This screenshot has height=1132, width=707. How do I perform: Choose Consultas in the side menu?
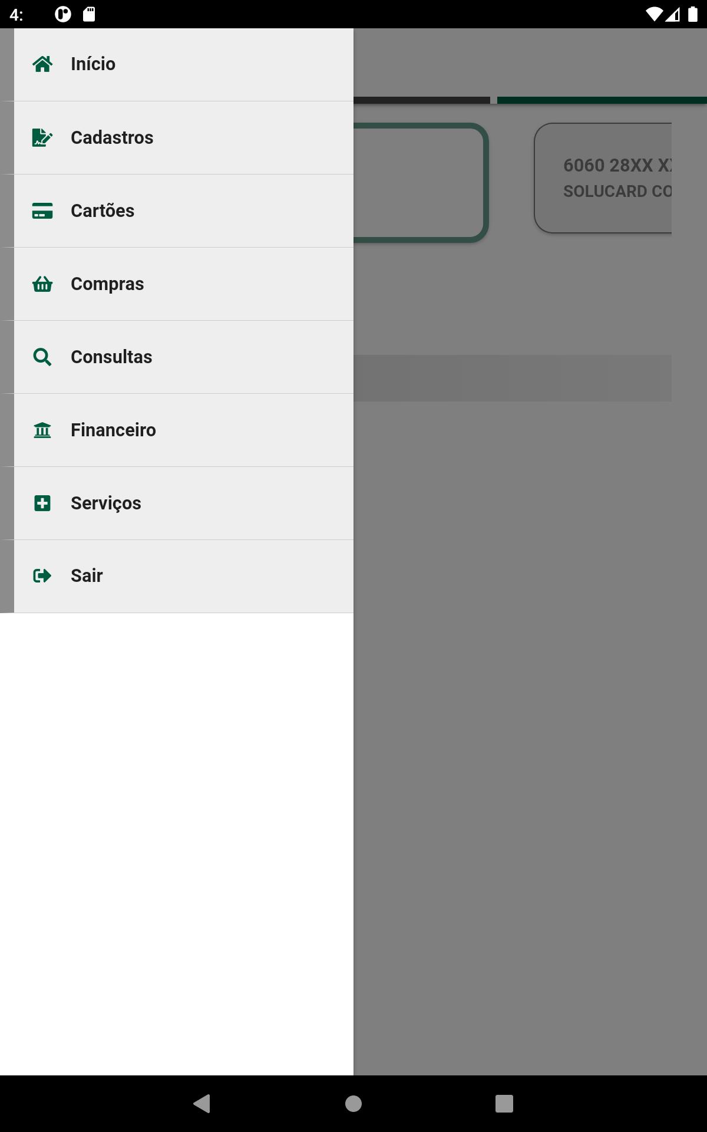pos(184,357)
